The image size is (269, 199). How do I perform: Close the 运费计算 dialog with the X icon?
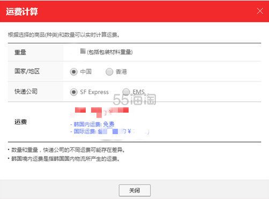click(260, 11)
